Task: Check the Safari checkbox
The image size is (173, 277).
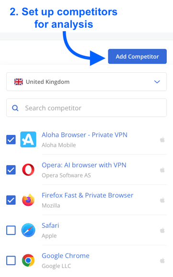Action: pos(11,230)
